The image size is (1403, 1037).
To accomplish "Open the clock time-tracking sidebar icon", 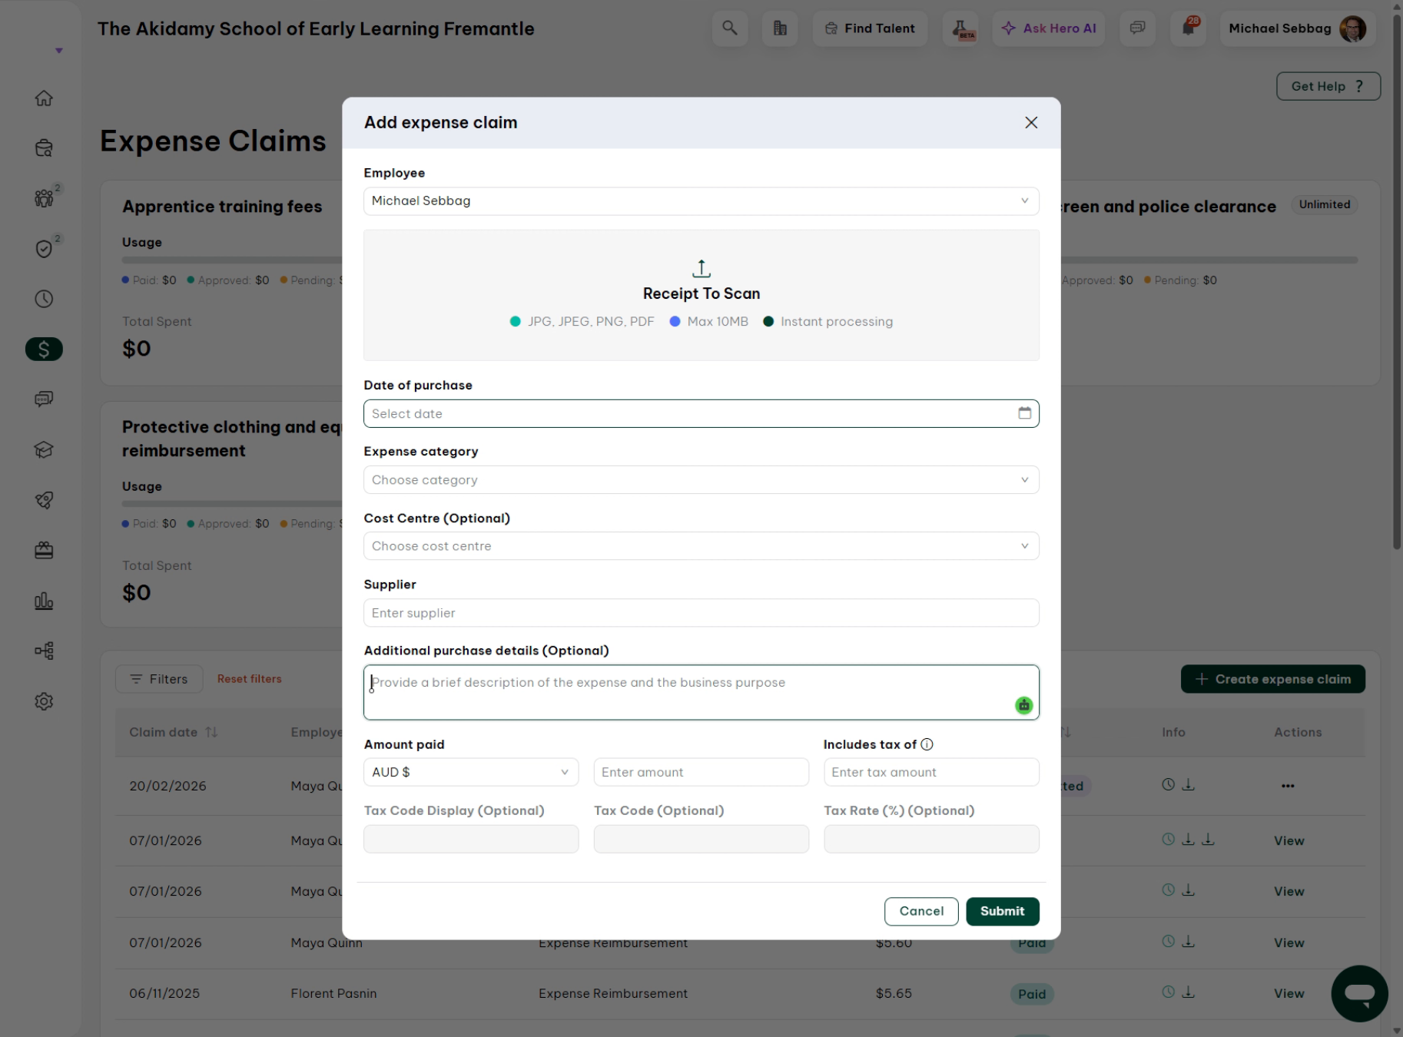I will pyautogui.click(x=44, y=299).
